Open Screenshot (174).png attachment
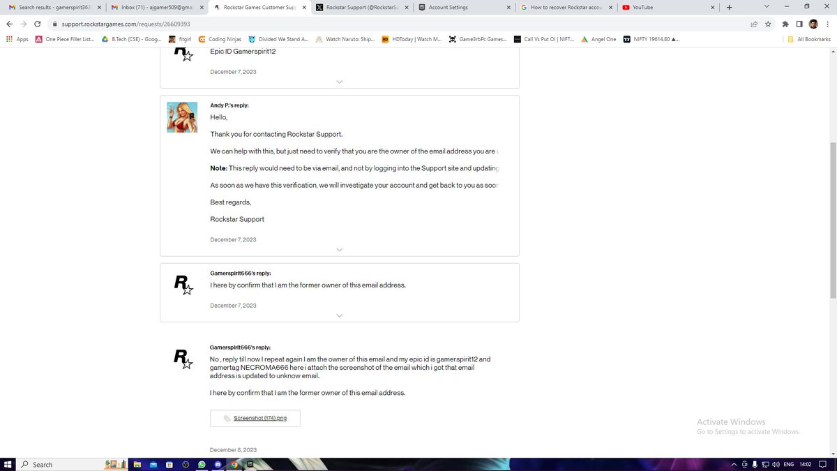Screen dimensions: 837x471 [x=255, y=418]
